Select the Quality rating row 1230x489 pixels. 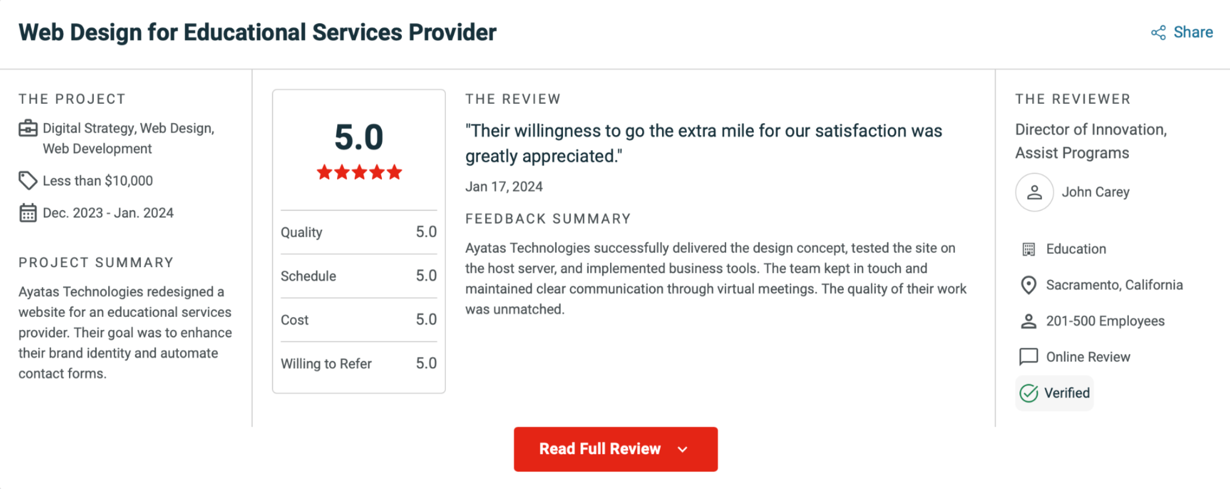click(x=359, y=232)
